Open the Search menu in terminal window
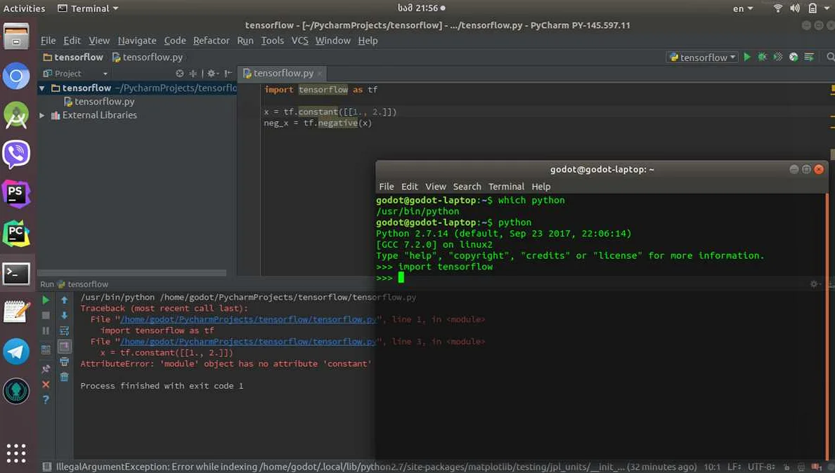 click(x=467, y=187)
